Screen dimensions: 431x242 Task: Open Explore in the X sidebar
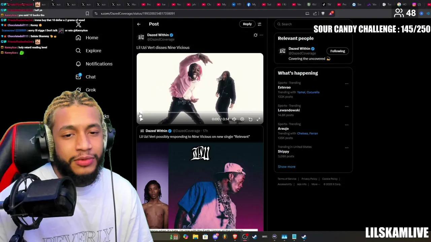(x=88, y=51)
